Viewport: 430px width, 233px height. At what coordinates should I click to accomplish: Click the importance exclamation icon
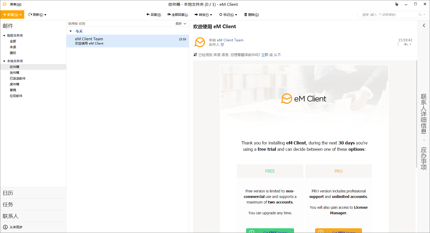point(398,45)
